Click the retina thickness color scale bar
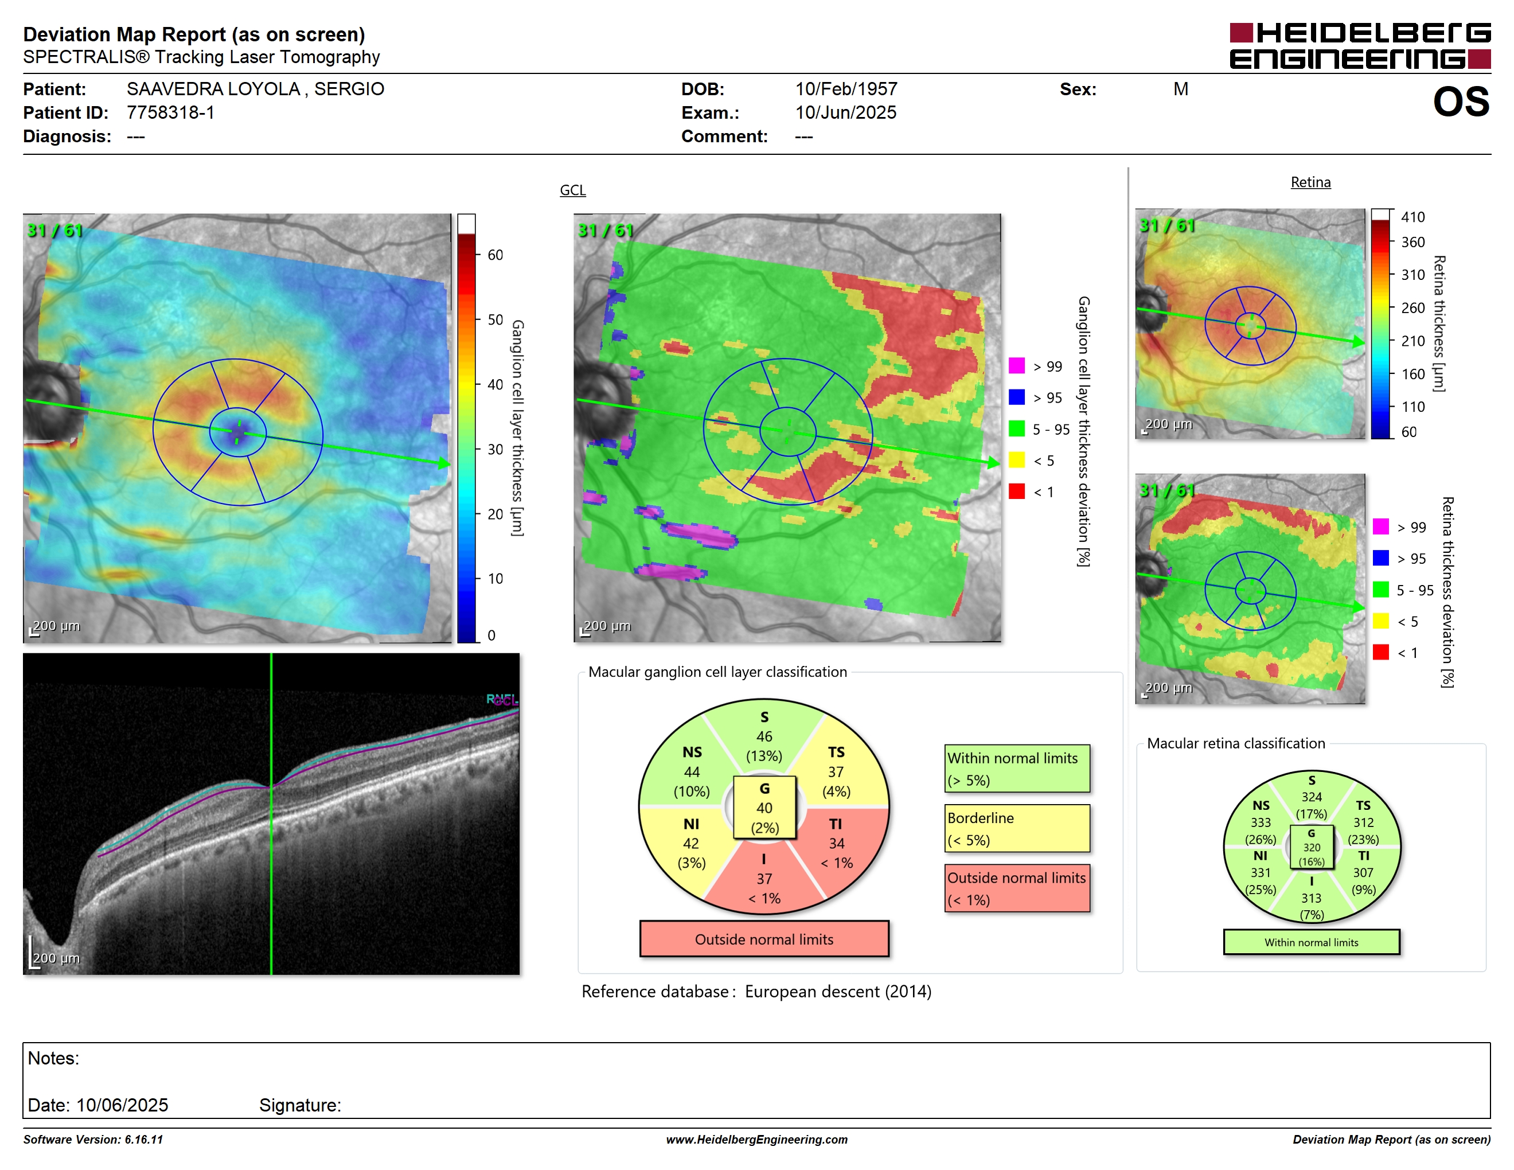 (x=1380, y=323)
